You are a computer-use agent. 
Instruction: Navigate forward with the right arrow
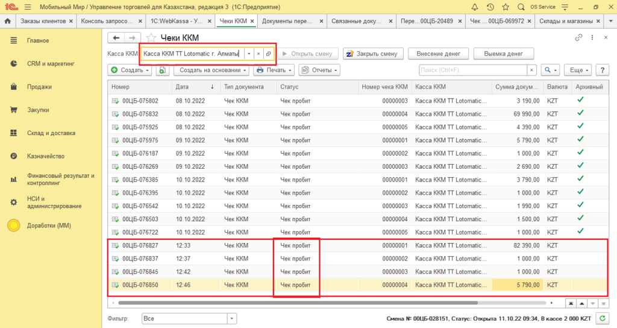tap(132, 38)
